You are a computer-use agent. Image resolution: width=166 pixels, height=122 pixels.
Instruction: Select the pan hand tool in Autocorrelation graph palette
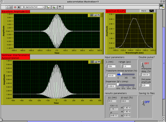tap(99, 62)
